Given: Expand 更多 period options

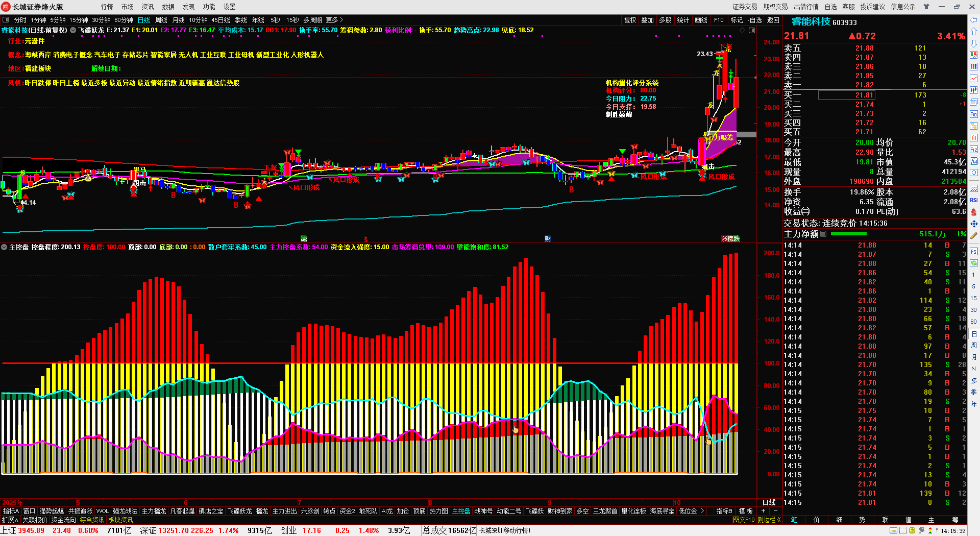Looking at the screenshot, I should tap(334, 20).
